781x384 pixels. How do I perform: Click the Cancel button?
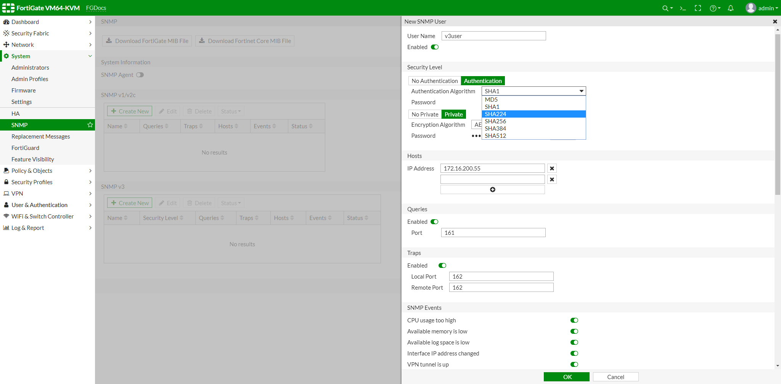[615, 377]
